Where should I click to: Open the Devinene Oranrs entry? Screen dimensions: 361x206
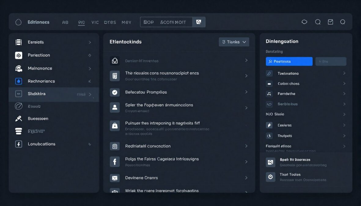tap(179, 178)
